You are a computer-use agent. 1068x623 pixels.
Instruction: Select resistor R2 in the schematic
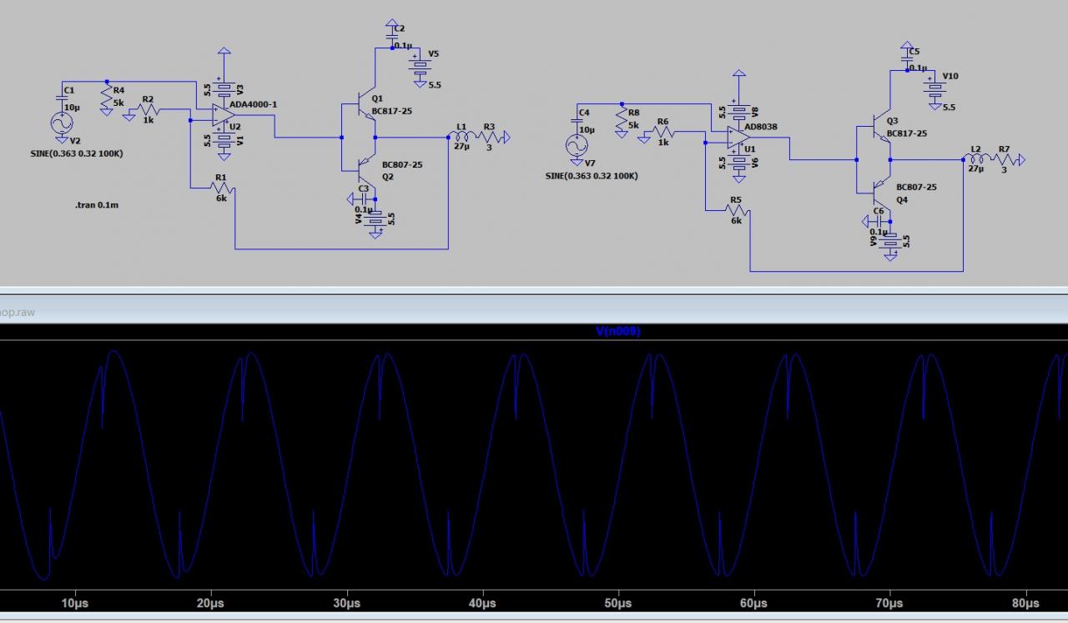[x=149, y=110]
